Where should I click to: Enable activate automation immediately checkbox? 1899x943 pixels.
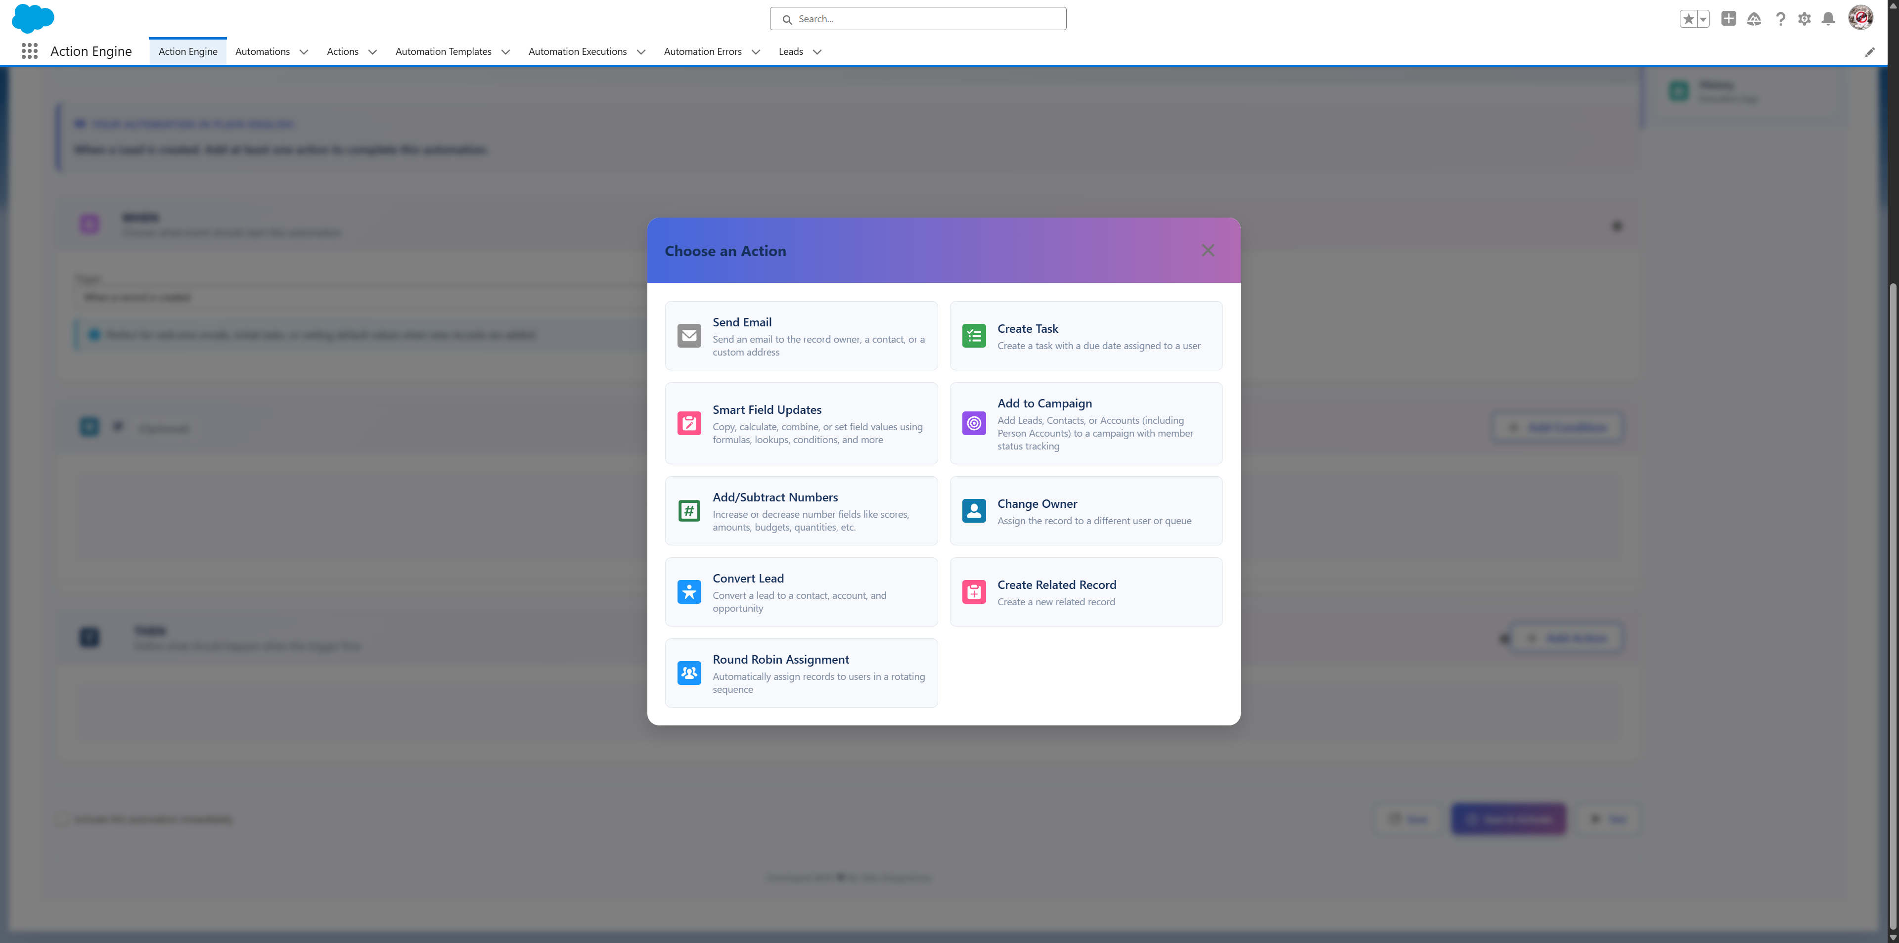click(62, 818)
